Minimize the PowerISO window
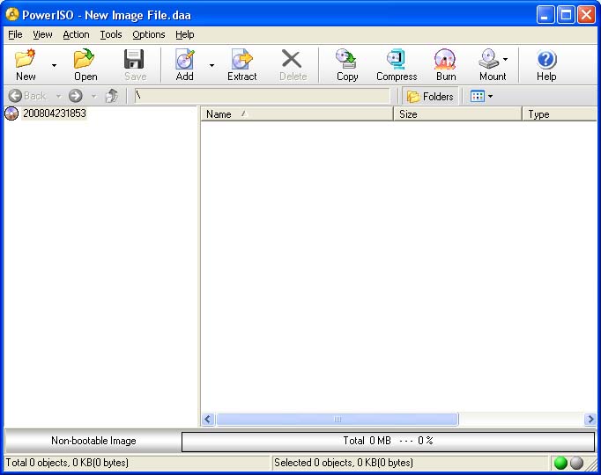601x475 pixels. point(545,15)
